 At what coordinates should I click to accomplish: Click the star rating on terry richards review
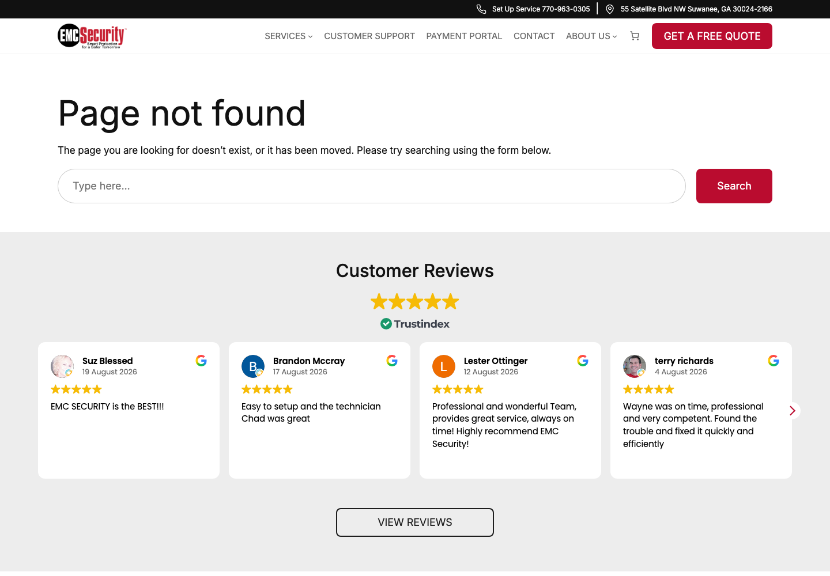(x=648, y=389)
